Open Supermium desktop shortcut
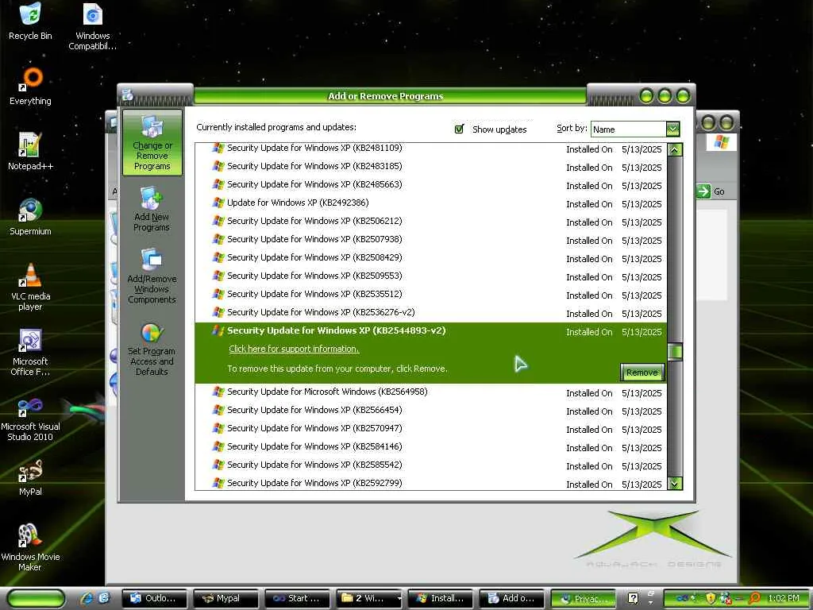 coord(30,216)
